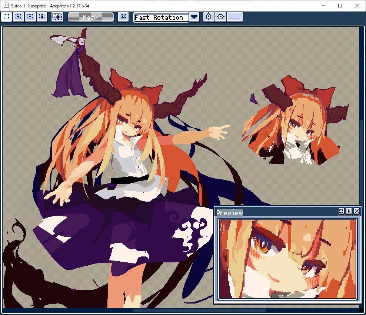Click the Fast Rotation algorithm field

[161, 17]
